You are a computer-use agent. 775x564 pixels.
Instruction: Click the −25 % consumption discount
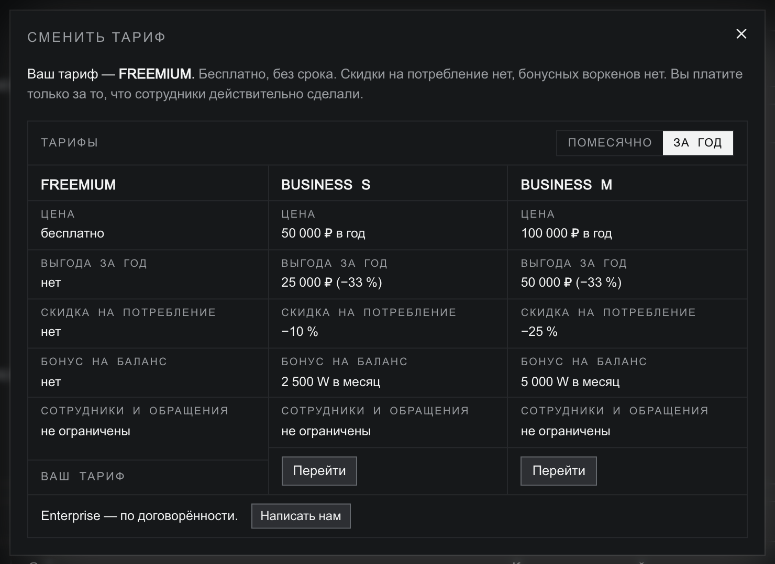pyautogui.click(x=539, y=332)
